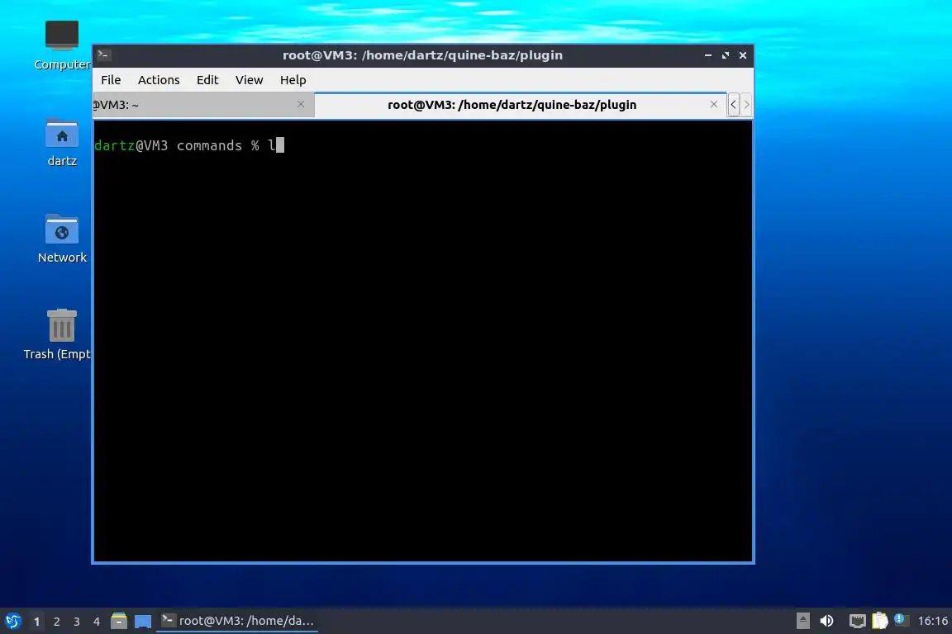Screen dimensions: 952x634
Task: Select the Computer desktop icon
Action: [62, 45]
